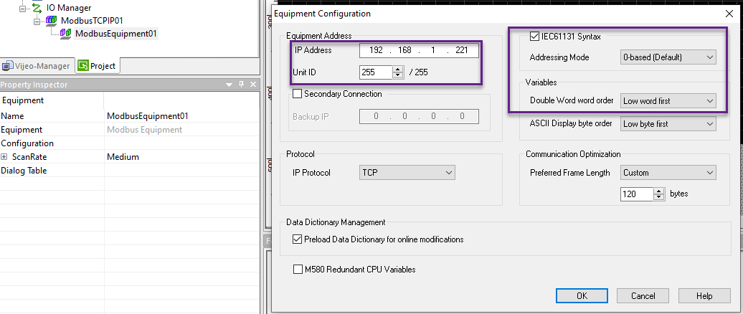Click the ModbusEquipment01 equipment icon
The height and width of the screenshot is (314, 743).
click(x=66, y=34)
